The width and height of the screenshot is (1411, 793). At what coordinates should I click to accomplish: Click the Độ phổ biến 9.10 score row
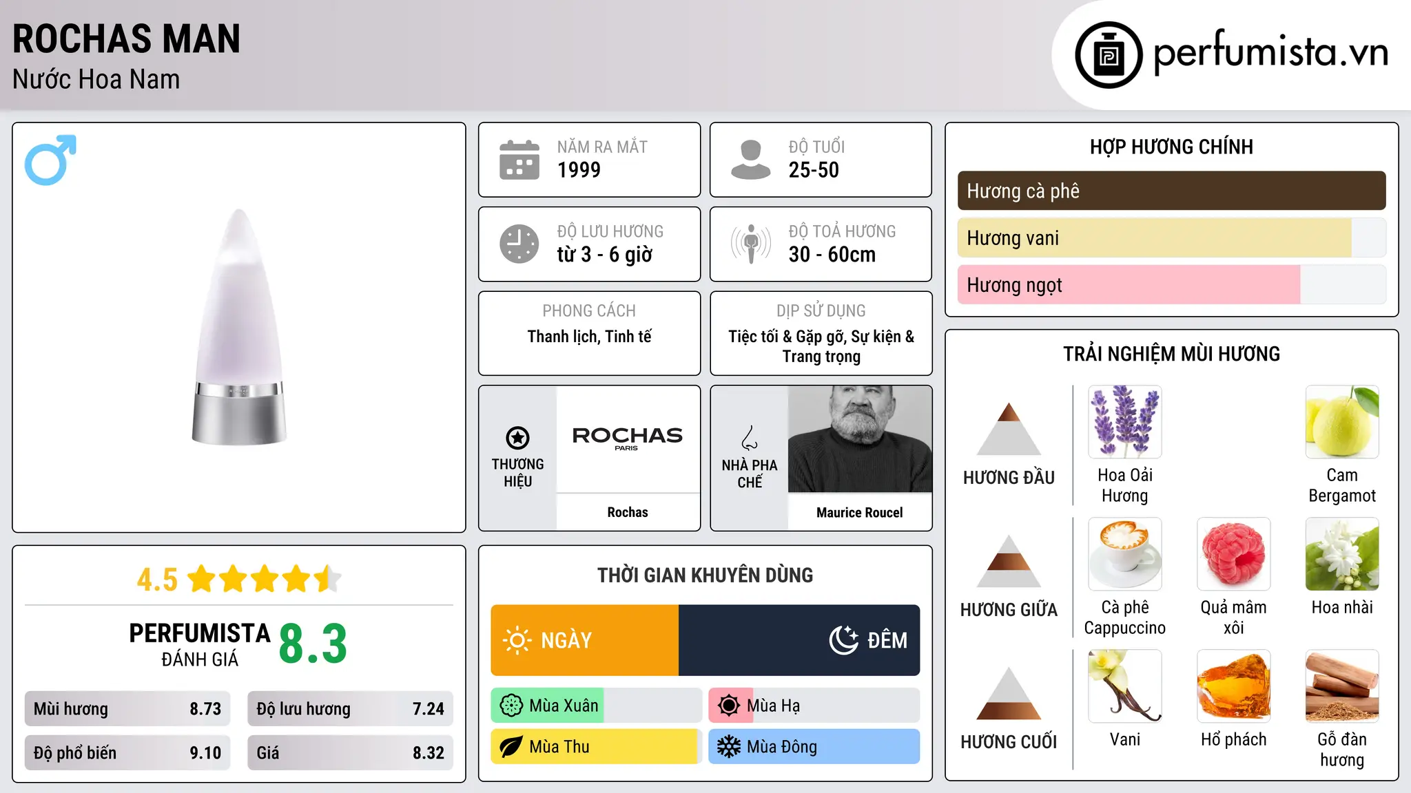127,753
